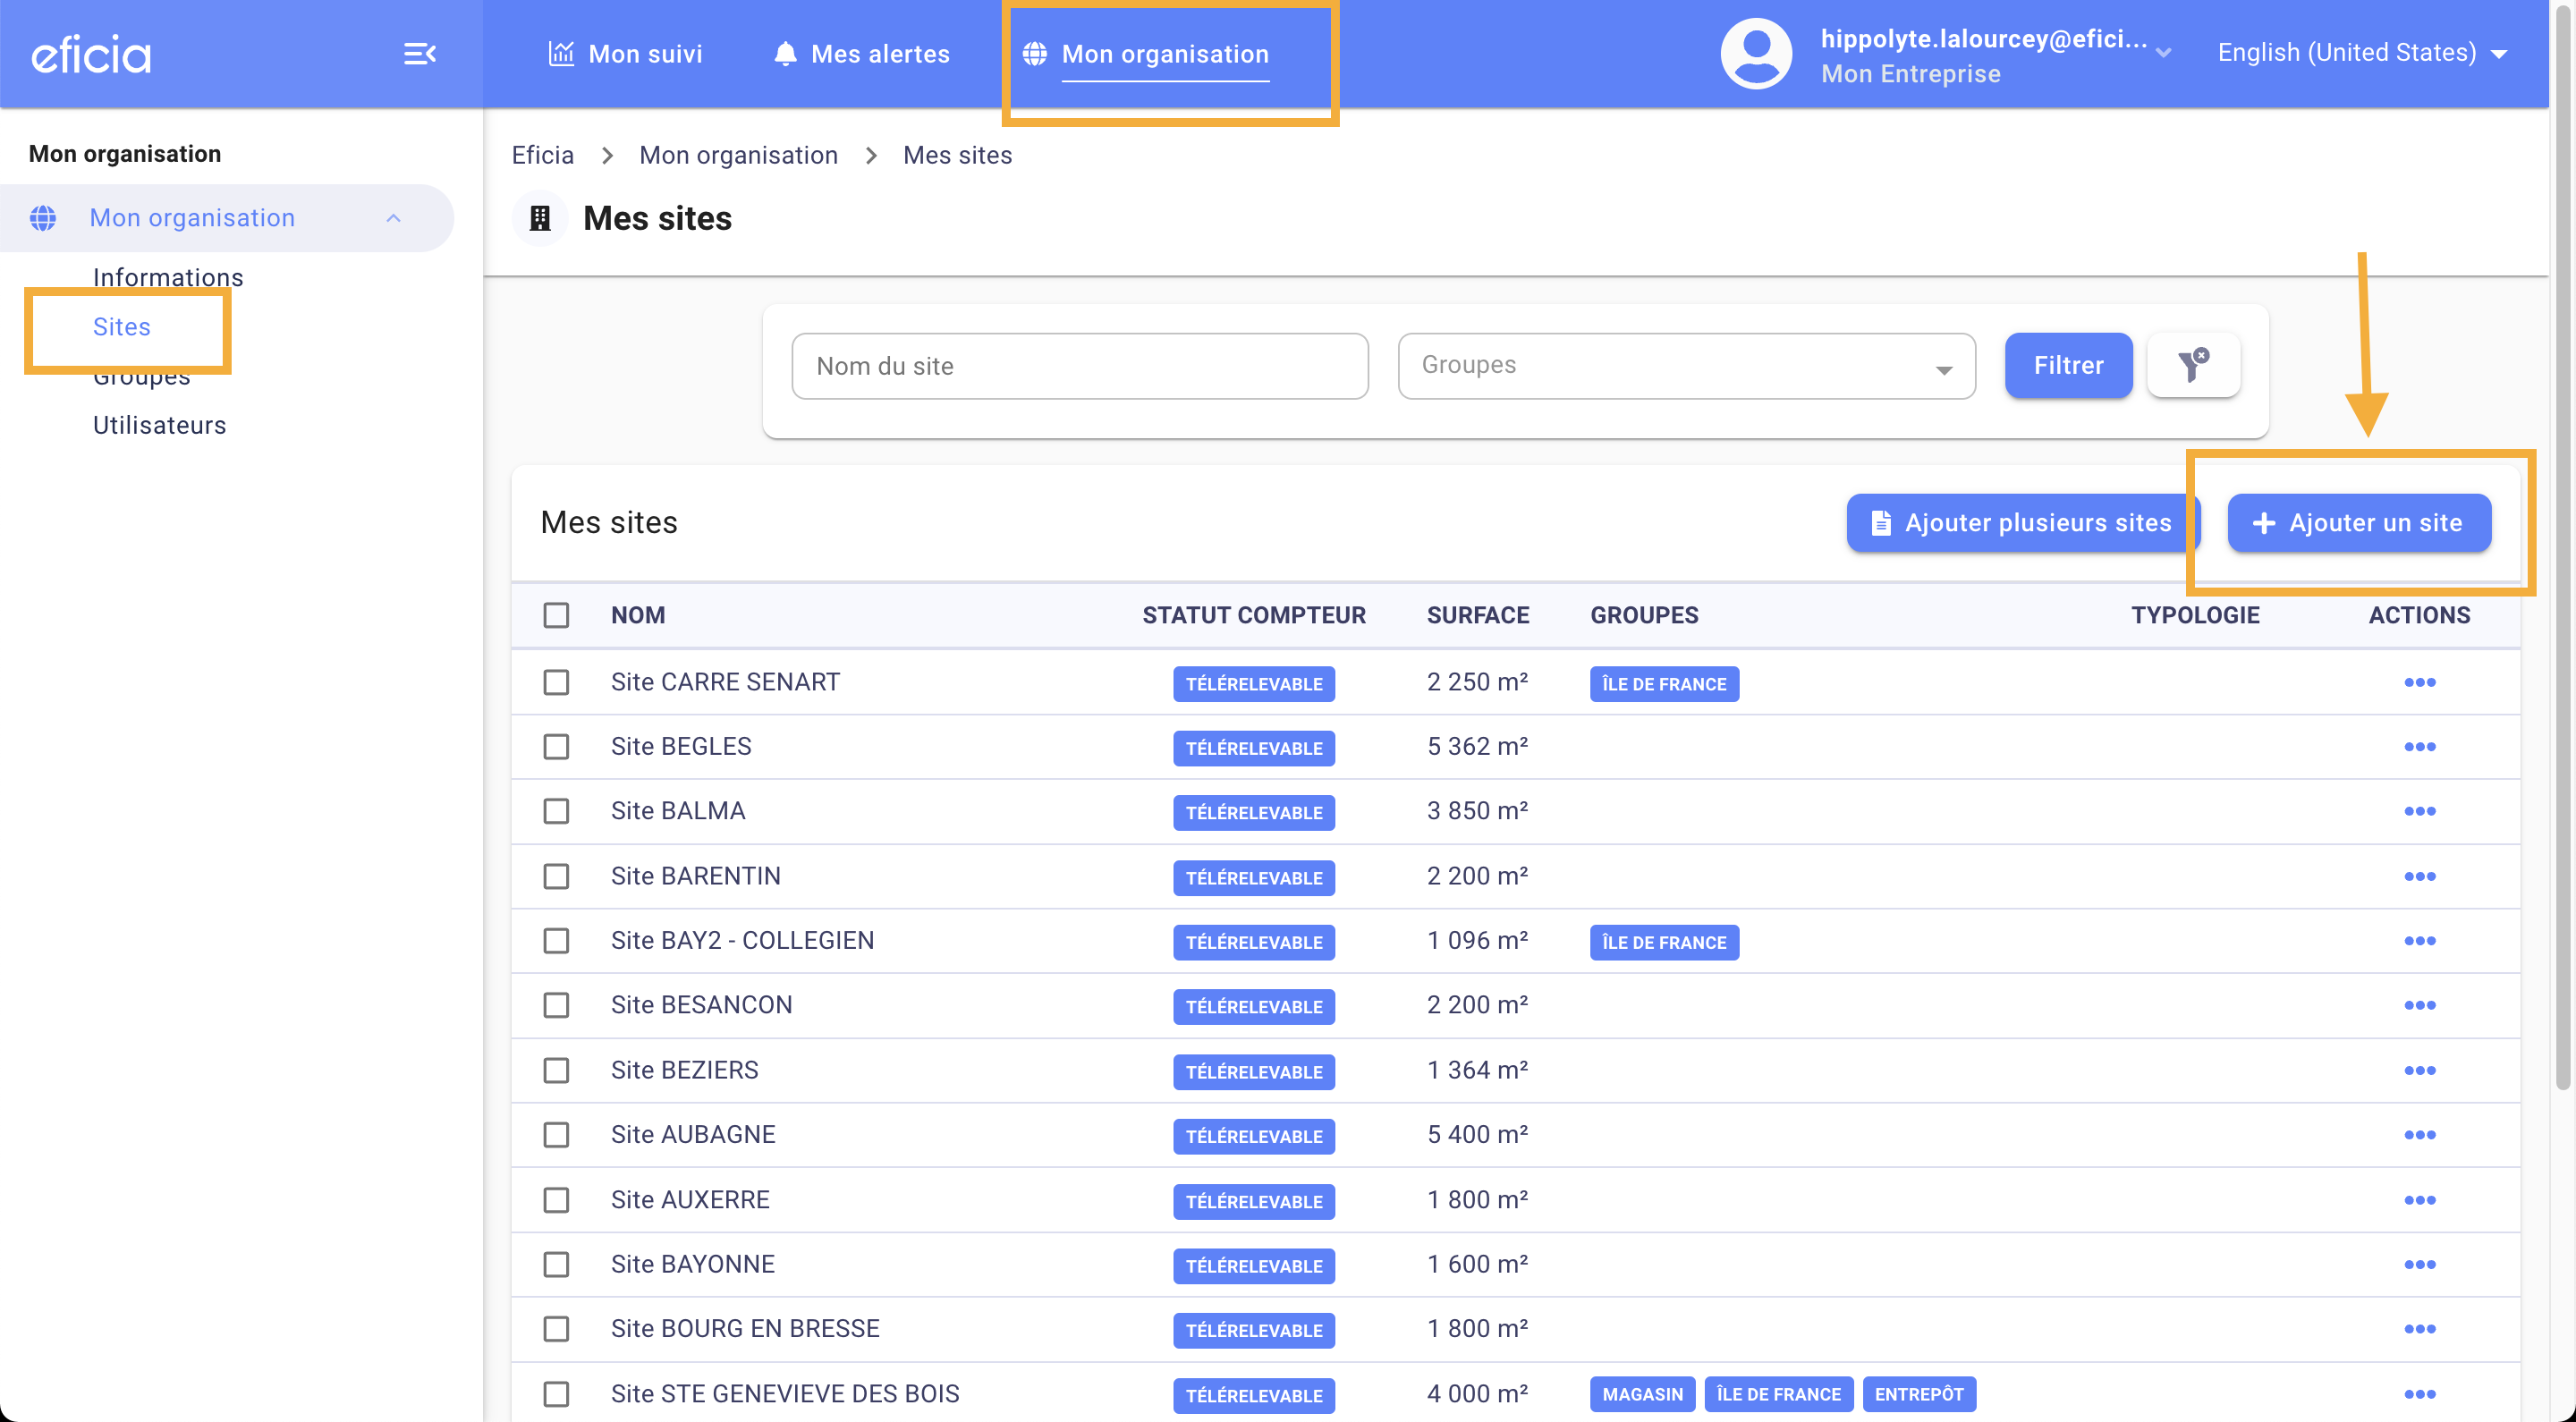Tick the checkbox for Site BEZIERS
2576x1422 pixels.
tap(556, 1070)
